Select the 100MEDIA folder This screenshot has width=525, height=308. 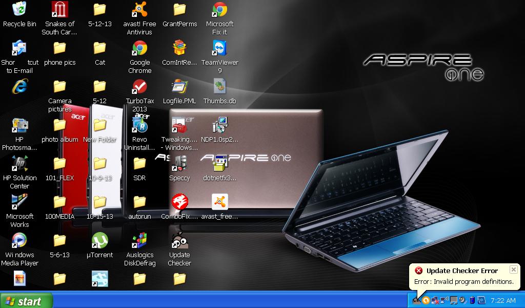click(x=59, y=202)
